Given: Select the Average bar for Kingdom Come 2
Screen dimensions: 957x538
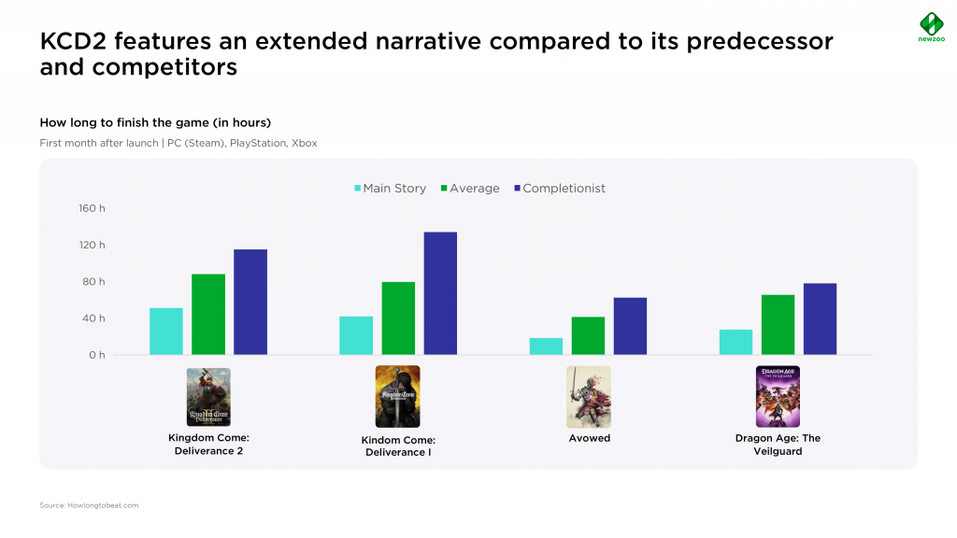Looking at the screenshot, I should click(208, 314).
